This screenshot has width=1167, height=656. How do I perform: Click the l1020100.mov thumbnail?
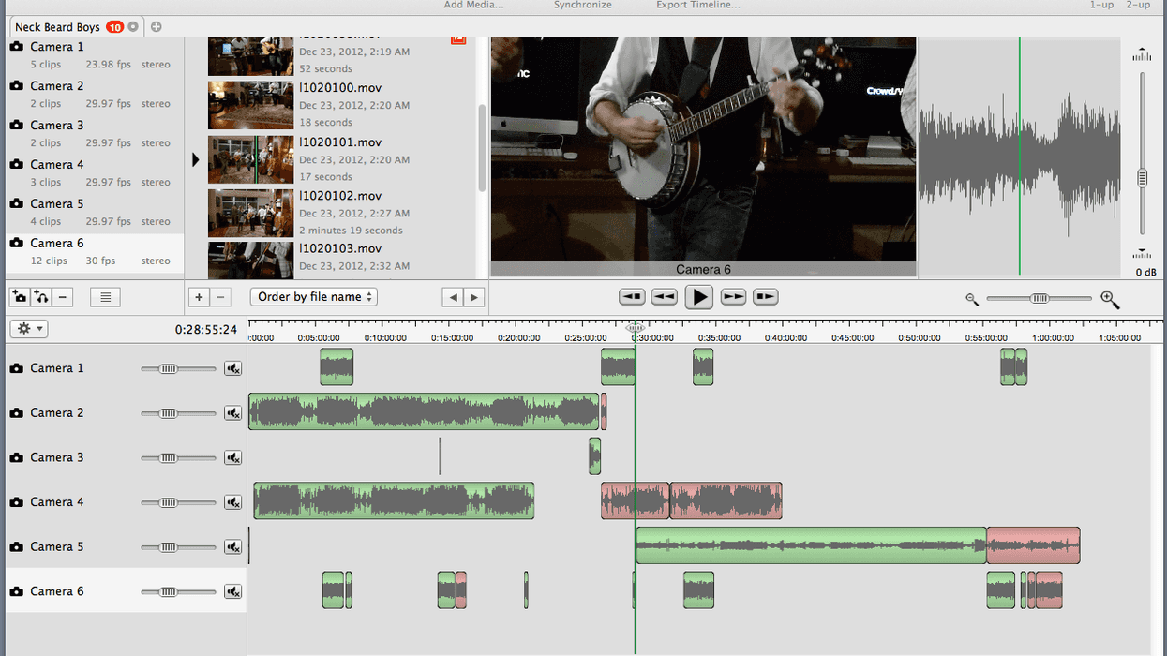click(250, 105)
